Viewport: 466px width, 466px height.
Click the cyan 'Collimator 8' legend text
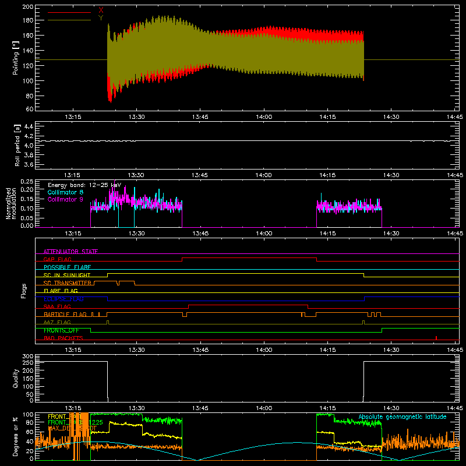[x=65, y=192]
